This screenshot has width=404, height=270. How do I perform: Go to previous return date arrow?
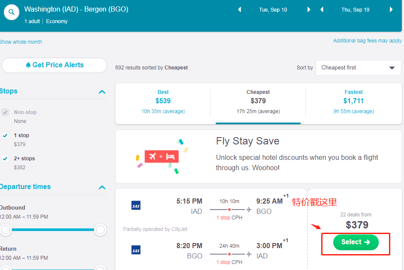[x=322, y=10]
